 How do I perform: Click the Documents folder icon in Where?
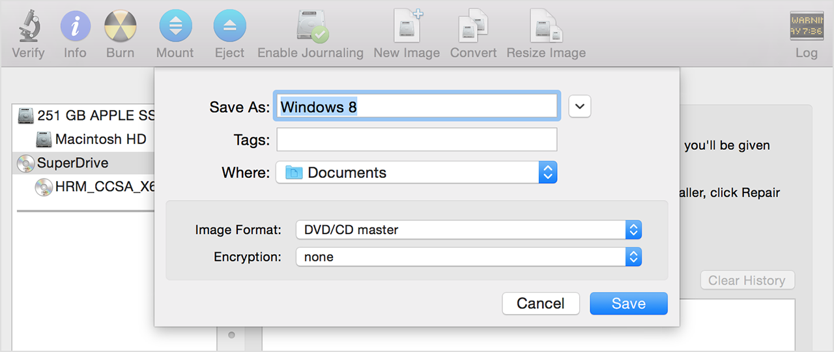point(295,173)
